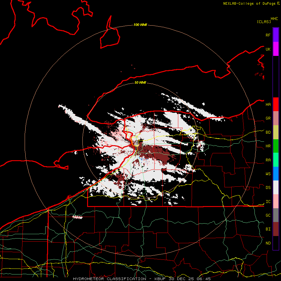Viewport: 281px width, 281px height.
Task: Click the HR legend label
Action: click(268, 146)
